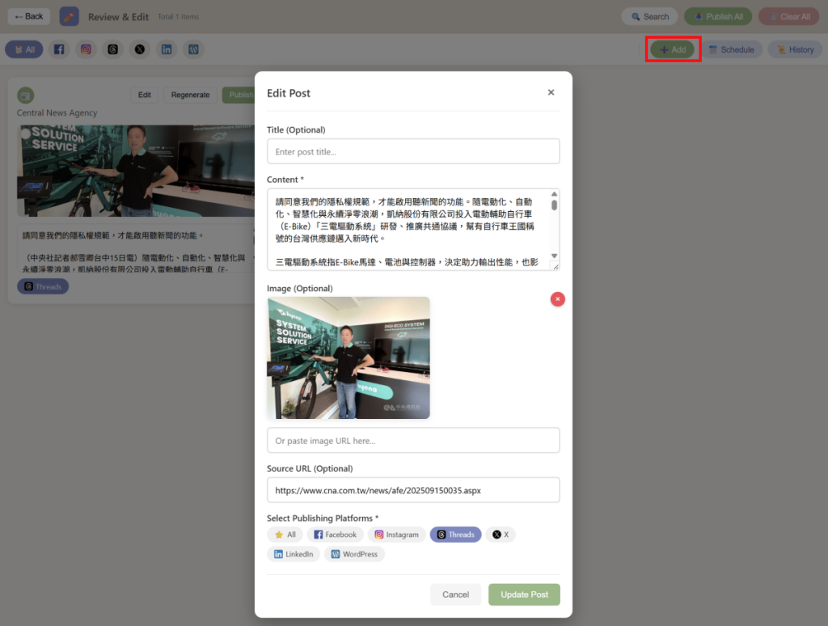Deselect Threads publishing platform chip
Viewport: 828px width, 626px height.
[x=455, y=535]
